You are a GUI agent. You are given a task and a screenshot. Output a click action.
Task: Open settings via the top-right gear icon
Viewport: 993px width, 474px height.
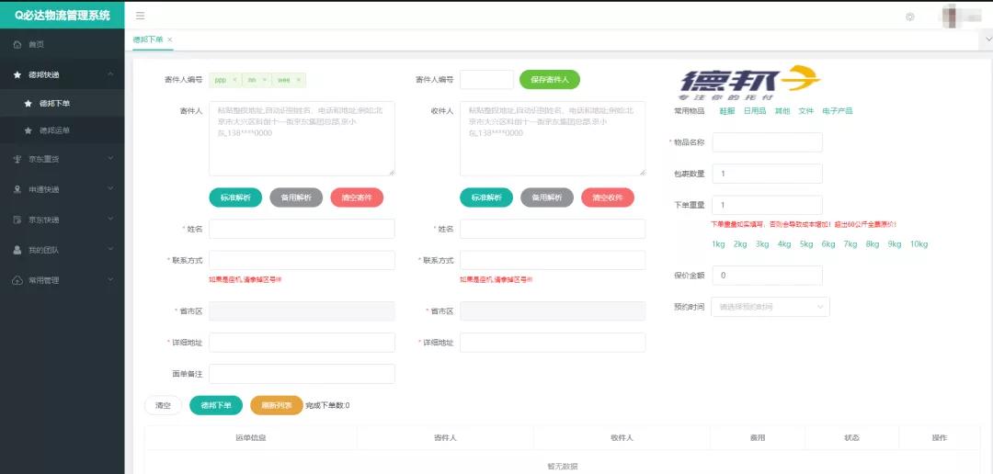910,17
